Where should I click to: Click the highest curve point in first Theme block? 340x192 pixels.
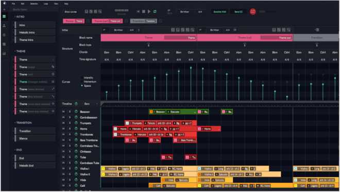pyautogui.click(x=191, y=68)
